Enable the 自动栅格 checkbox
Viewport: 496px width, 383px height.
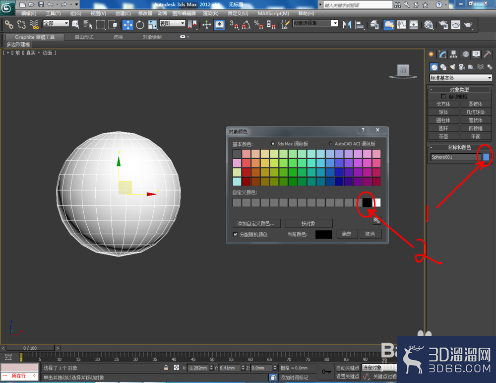(443, 96)
